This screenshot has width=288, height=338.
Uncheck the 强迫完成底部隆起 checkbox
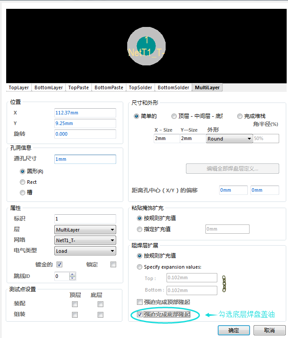coord(140,315)
